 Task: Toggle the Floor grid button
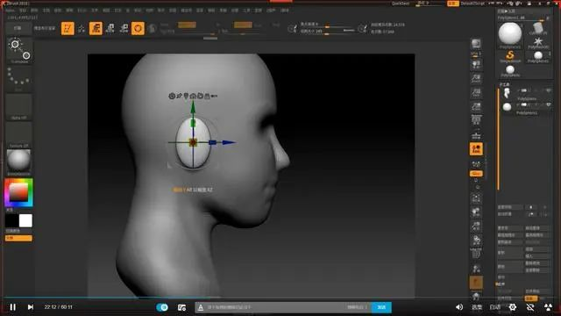click(476, 135)
